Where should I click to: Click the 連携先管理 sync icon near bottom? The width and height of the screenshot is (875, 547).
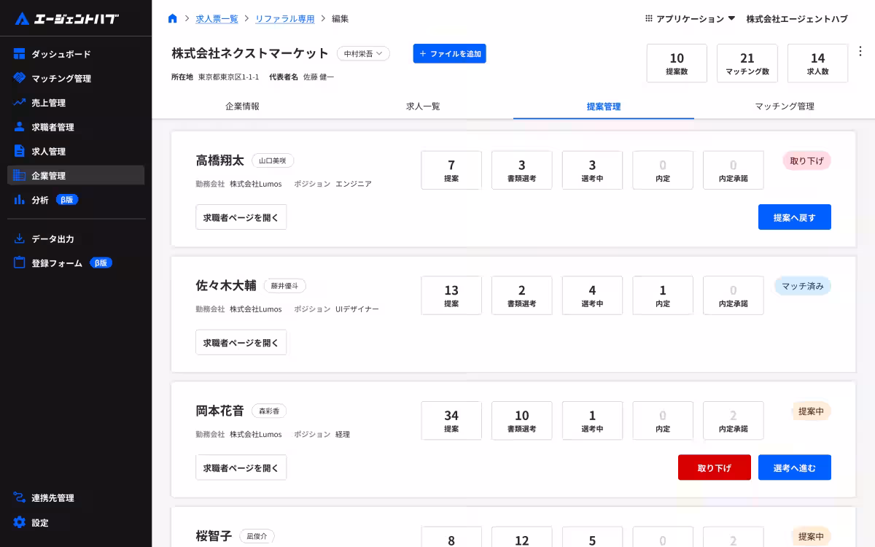point(20,497)
